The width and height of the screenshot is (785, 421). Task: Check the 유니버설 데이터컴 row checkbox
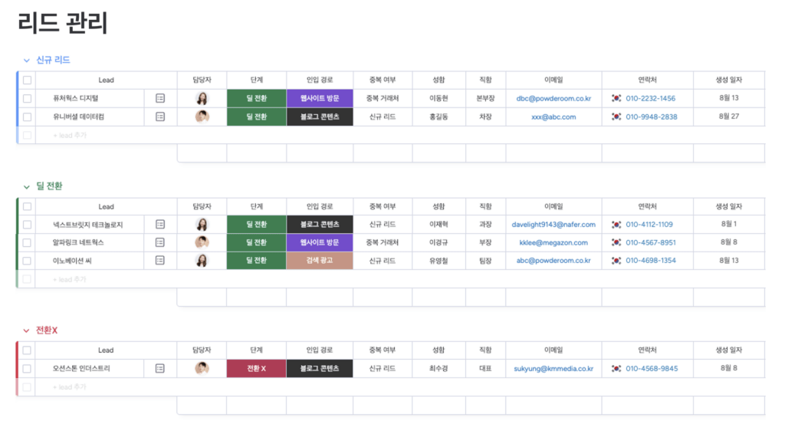[x=27, y=117]
